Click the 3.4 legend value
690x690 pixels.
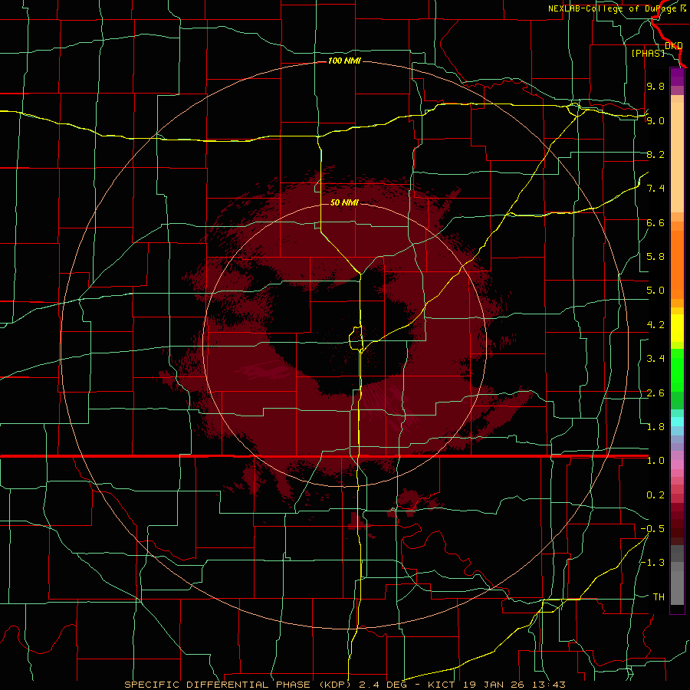pos(655,359)
